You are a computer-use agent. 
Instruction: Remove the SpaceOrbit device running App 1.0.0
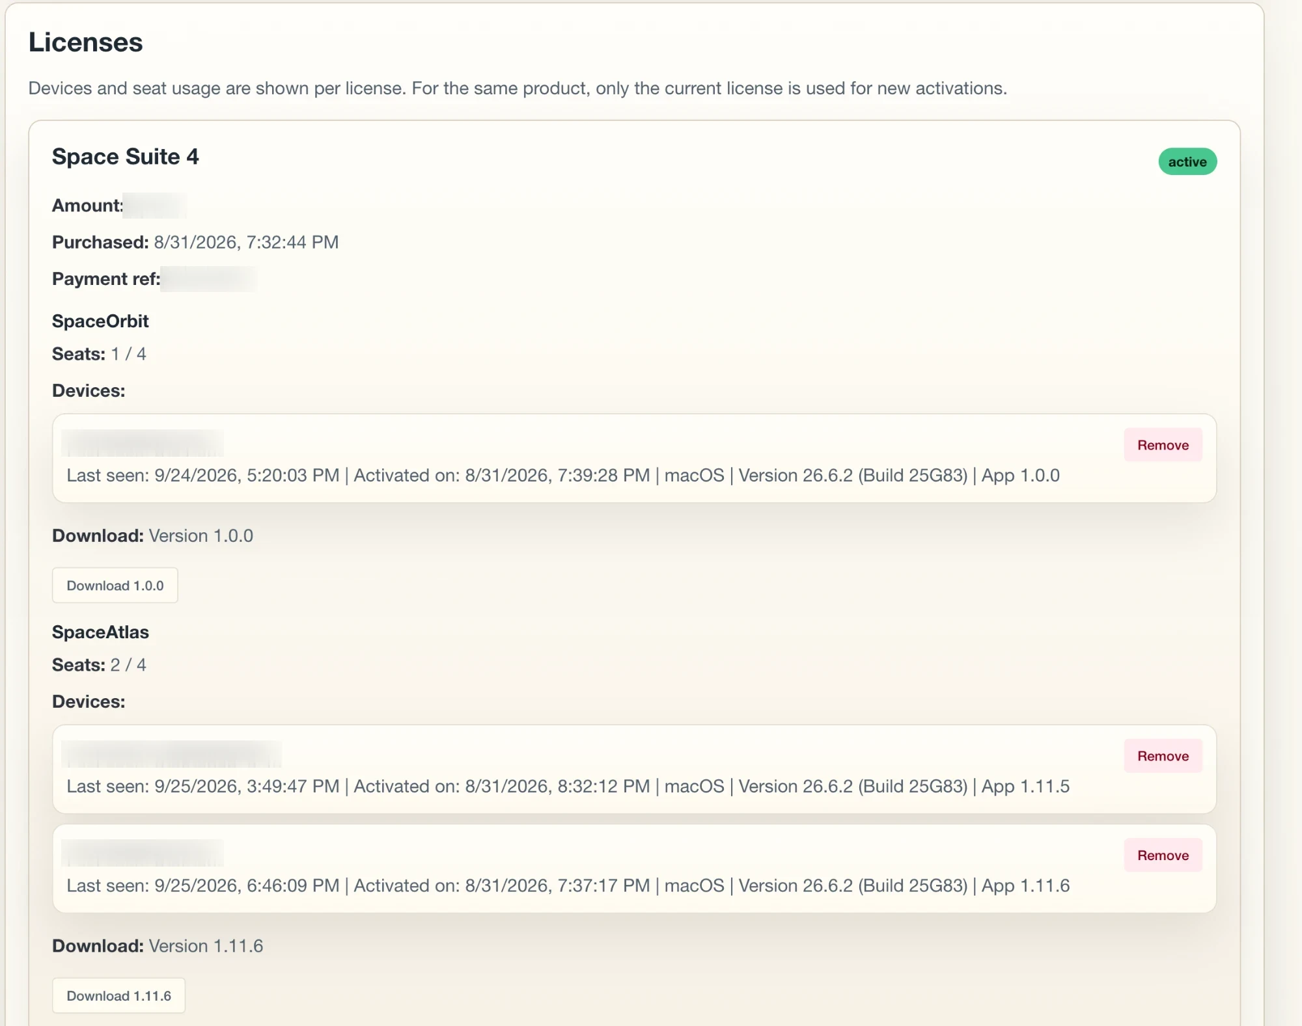click(x=1163, y=445)
